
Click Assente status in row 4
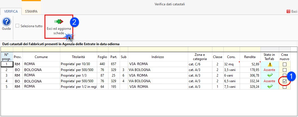(x=270, y=81)
